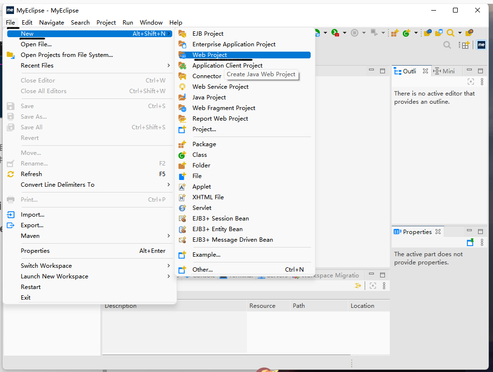Click the folder icon with brown dot in toolbar
Image resolution: width=493 pixels, height=372 pixels.
469,33
